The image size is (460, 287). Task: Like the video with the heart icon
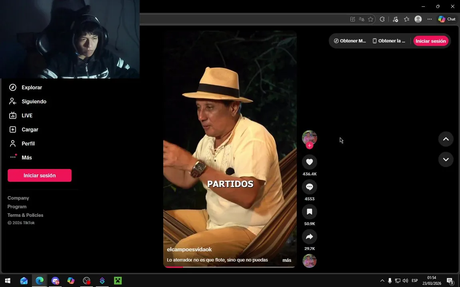pos(309,162)
